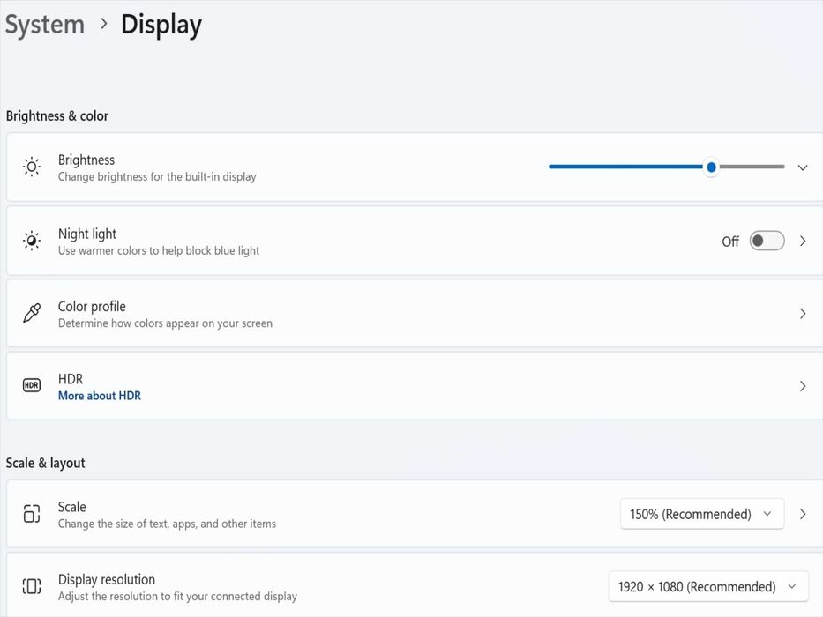Open HDR settings chevron
The height and width of the screenshot is (617, 823).
click(x=803, y=386)
